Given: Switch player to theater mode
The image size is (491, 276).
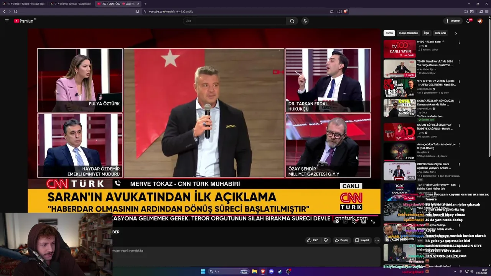Looking at the screenshot, I should click(364, 221).
